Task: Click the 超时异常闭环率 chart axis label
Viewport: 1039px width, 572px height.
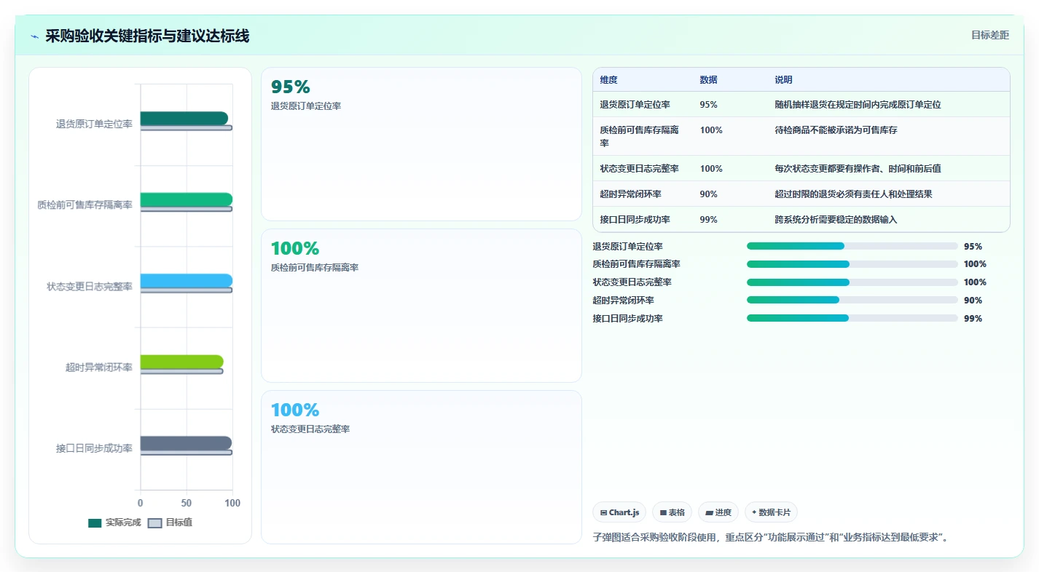Action: pyautogui.click(x=99, y=368)
